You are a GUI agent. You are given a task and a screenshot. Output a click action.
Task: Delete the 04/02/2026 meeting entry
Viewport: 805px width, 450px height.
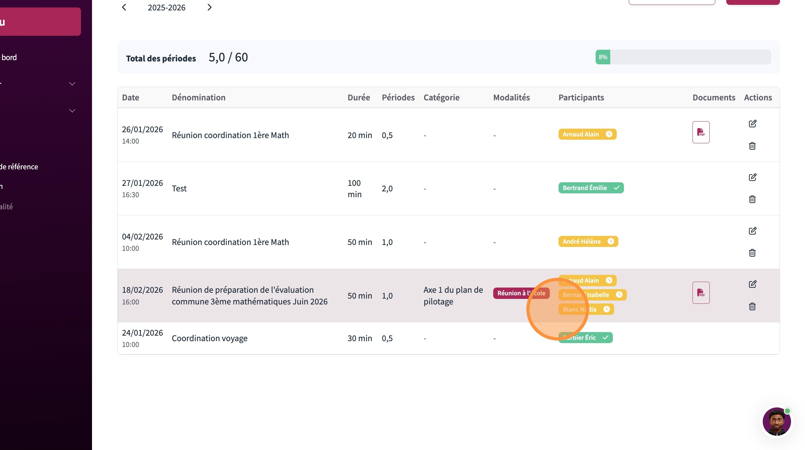point(752,253)
